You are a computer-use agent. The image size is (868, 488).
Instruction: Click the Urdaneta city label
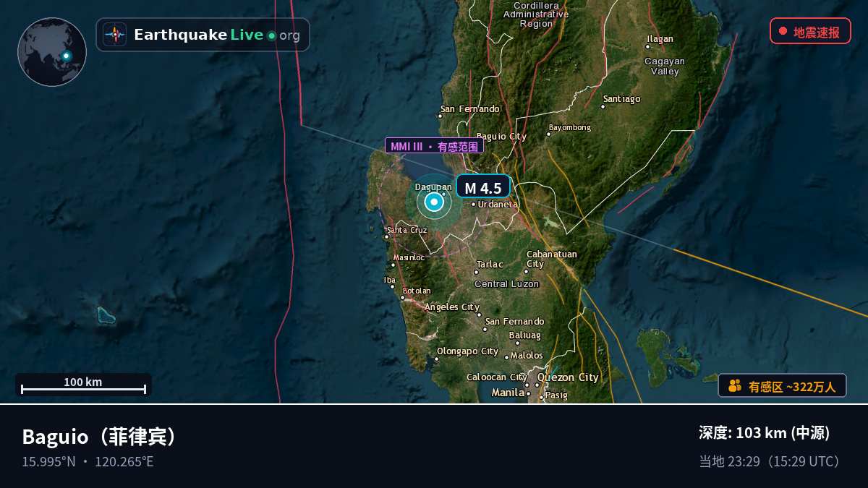click(498, 204)
